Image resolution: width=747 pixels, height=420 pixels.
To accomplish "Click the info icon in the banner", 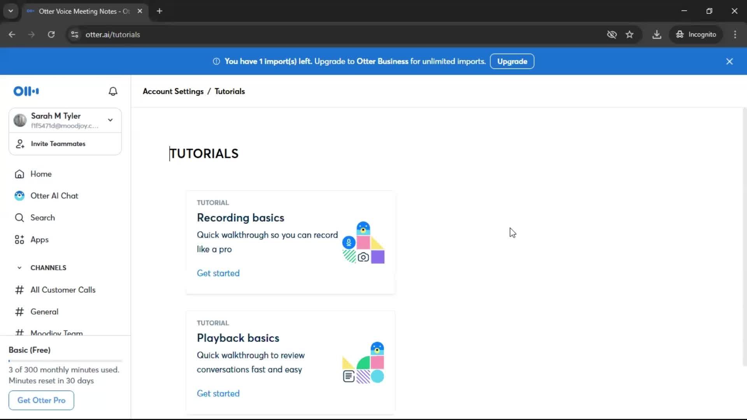I will click(216, 61).
